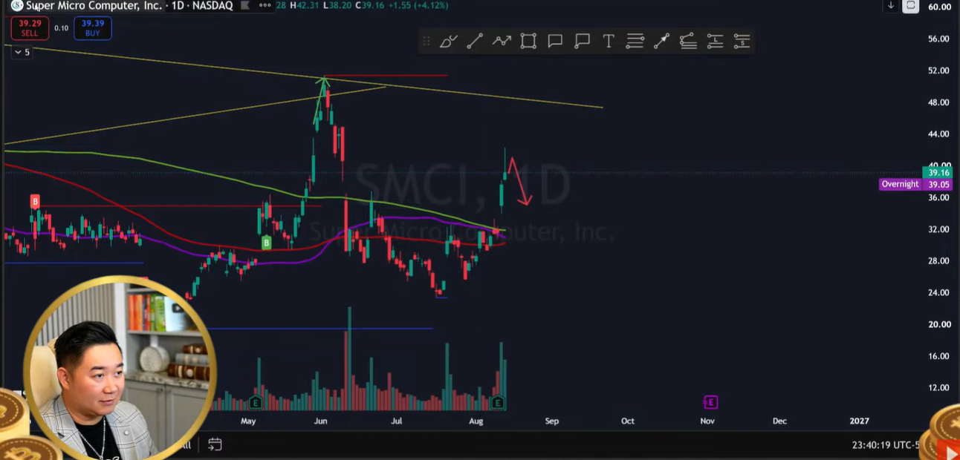Screen dimensions: 960x460
Task: Open the three-dots more menu by symbol title
Action: [264, 6]
